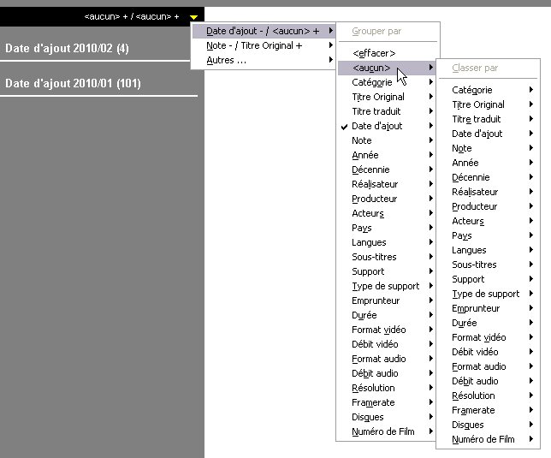
Task: Sort by Débit vidéo in Classer par
Action: point(488,352)
